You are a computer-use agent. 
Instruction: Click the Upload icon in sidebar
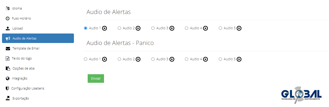click(x=8, y=28)
